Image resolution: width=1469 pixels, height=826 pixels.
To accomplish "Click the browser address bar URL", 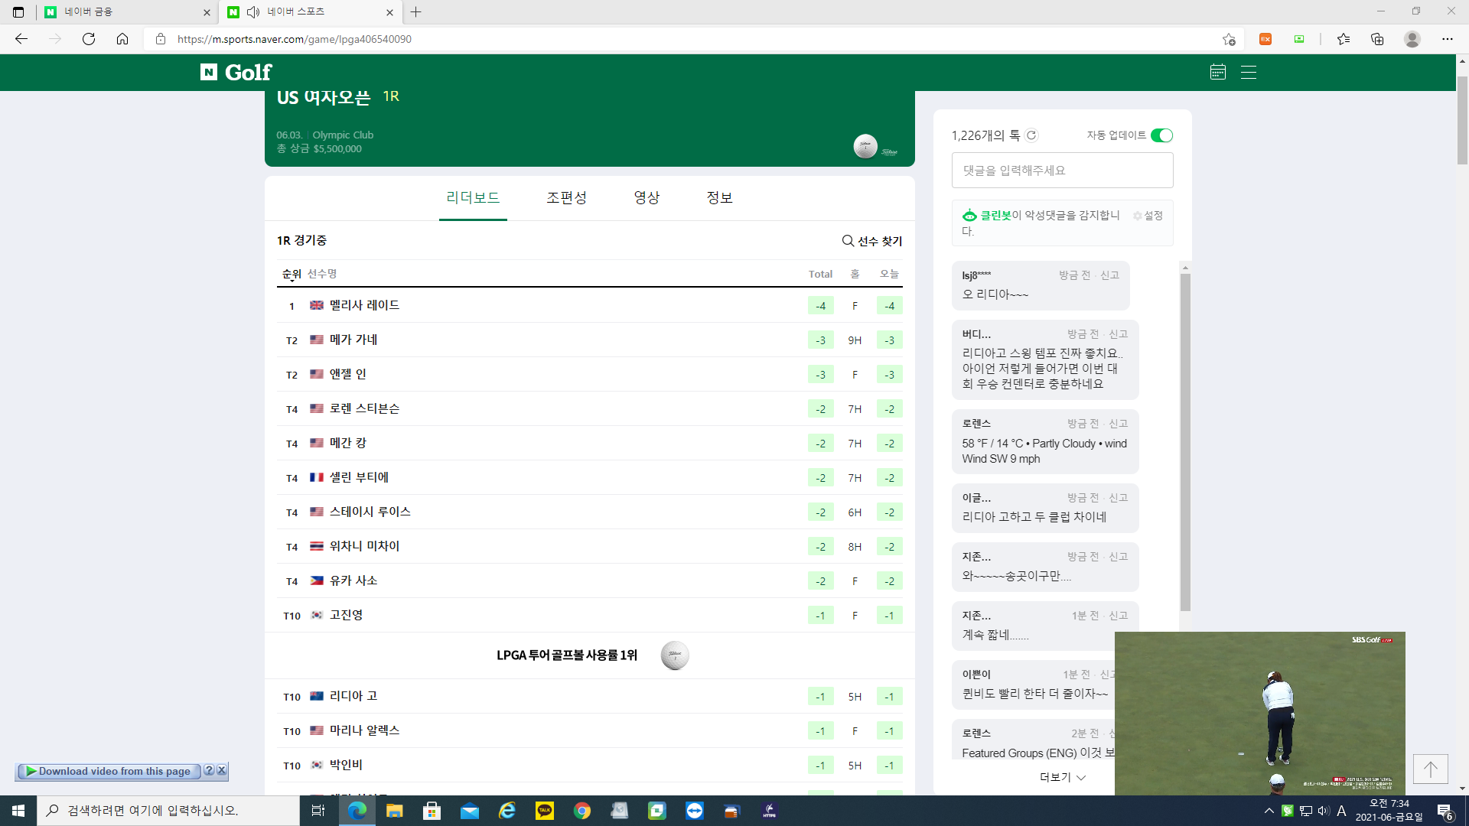I will tap(295, 39).
